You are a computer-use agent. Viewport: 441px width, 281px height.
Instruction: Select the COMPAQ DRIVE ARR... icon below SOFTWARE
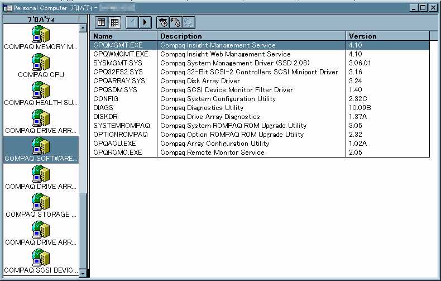pos(41,178)
